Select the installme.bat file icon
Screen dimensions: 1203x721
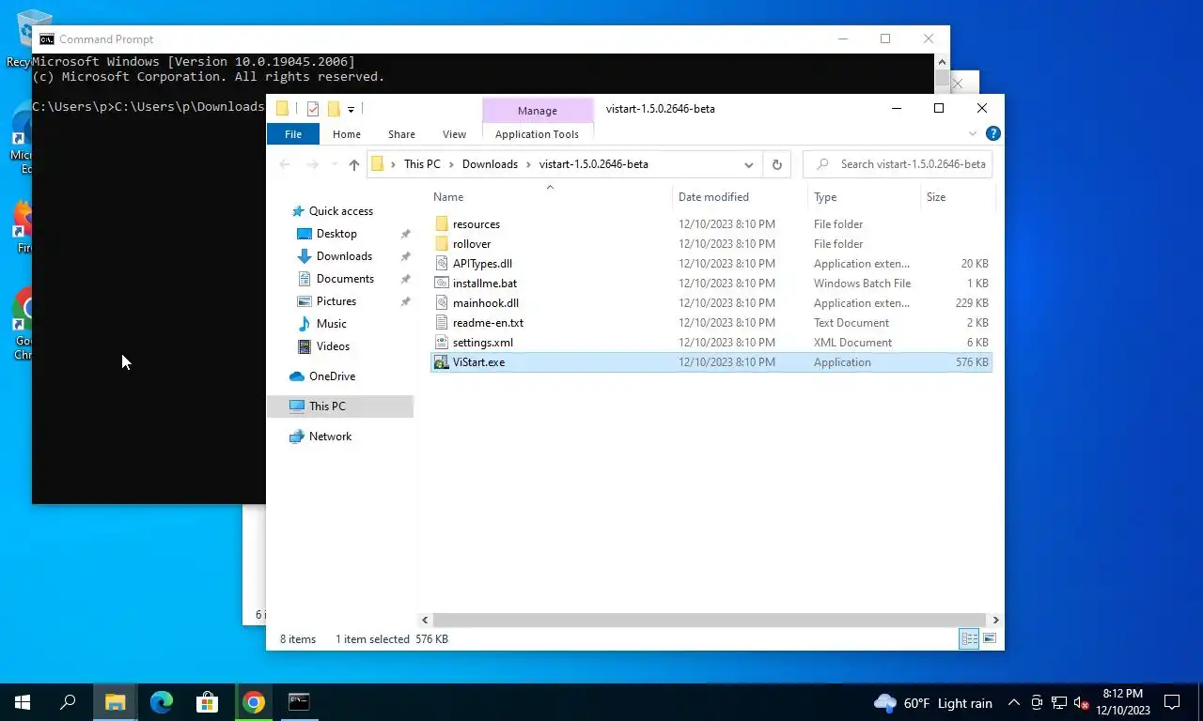[x=442, y=284]
